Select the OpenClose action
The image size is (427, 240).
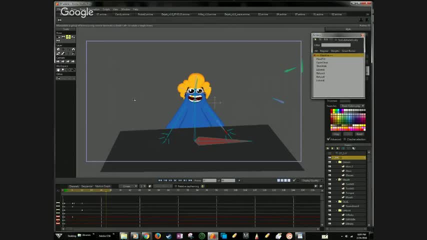click(322, 62)
